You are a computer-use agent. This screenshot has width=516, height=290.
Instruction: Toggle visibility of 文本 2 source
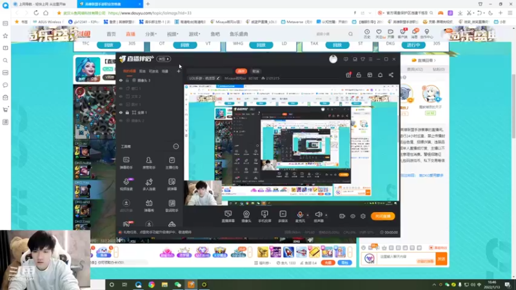(121, 96)
